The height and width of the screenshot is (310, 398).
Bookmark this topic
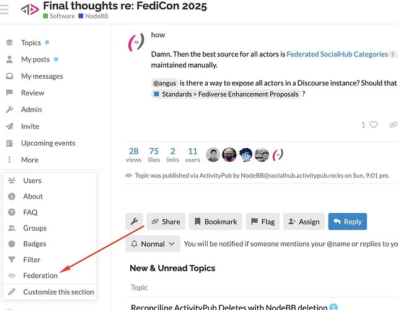pos(216,221)
